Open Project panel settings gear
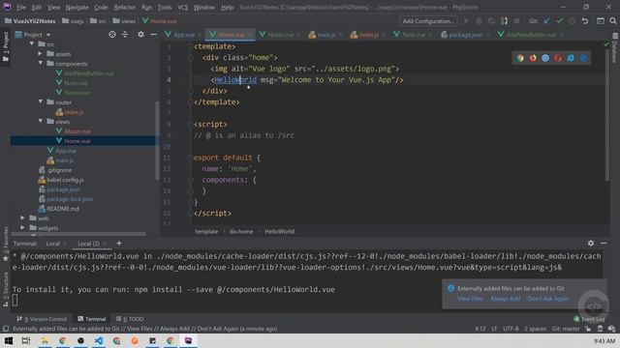Image resolution: width=620 pixels, height=348 pixels. point(140,35)
